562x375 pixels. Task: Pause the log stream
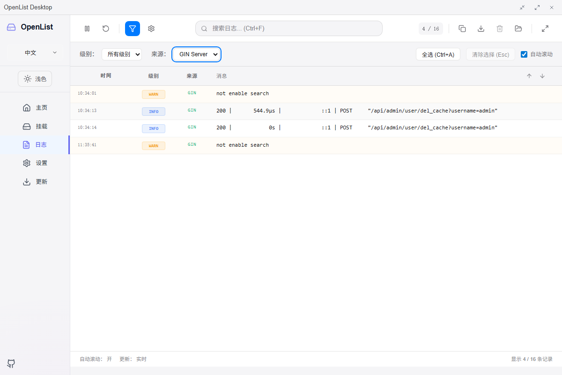coord(87,29)
